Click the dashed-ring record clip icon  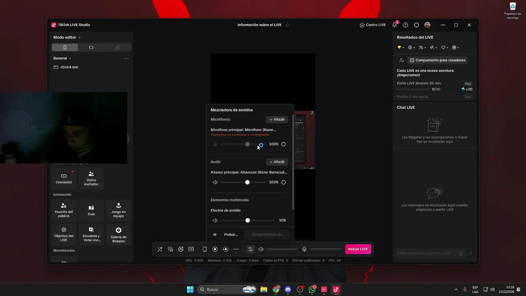click(225, 249)
